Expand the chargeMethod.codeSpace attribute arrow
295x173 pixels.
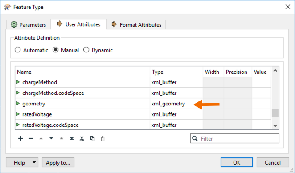point(18,93)
